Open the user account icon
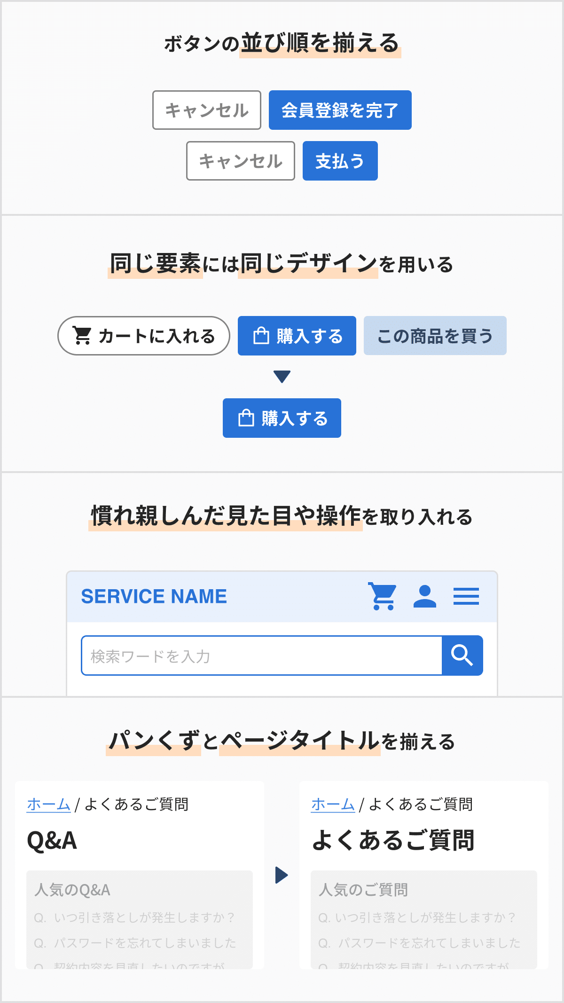 click(425, 596)
